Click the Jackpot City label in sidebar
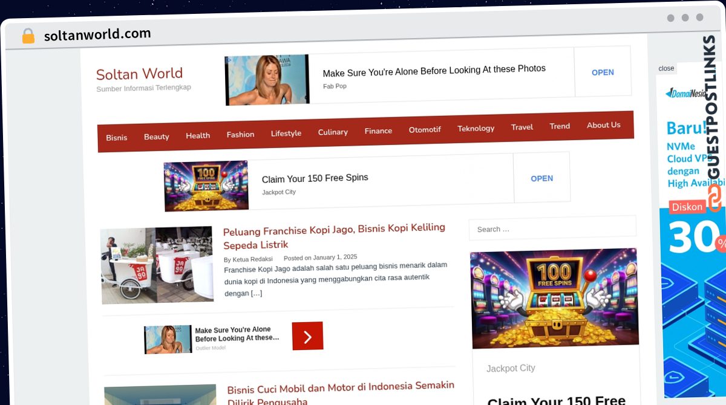 (511, 368)
